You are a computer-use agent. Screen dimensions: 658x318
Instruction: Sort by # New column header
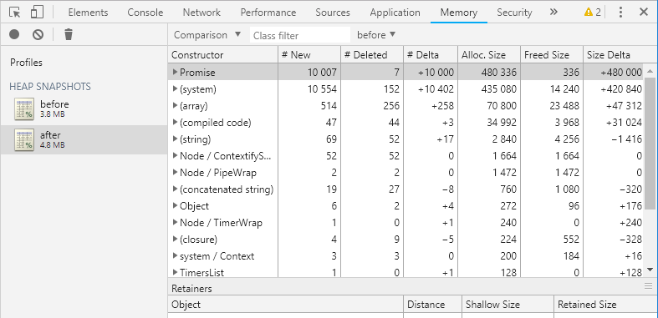[309, 55]
